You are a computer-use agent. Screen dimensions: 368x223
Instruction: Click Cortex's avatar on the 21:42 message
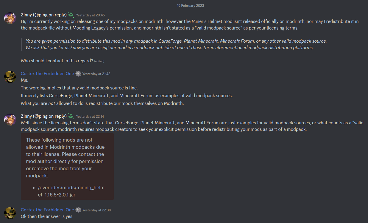(x=10, y=77)
